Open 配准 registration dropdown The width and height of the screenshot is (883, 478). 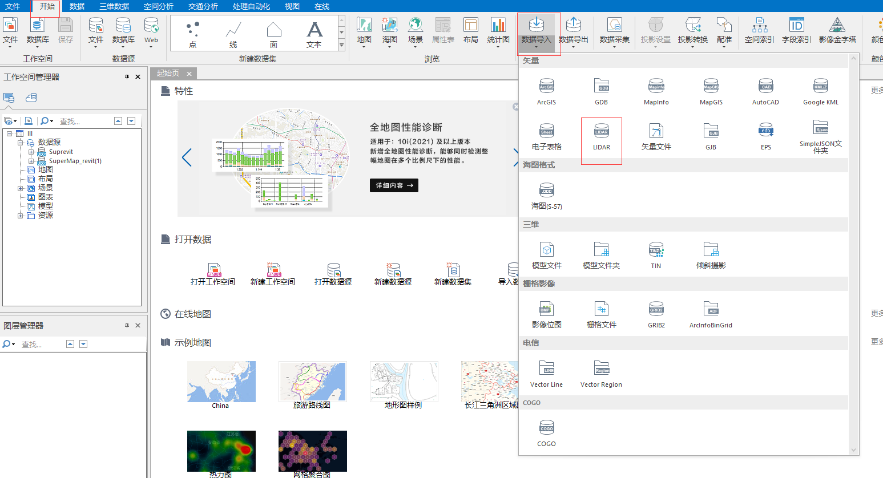point(724,32)
